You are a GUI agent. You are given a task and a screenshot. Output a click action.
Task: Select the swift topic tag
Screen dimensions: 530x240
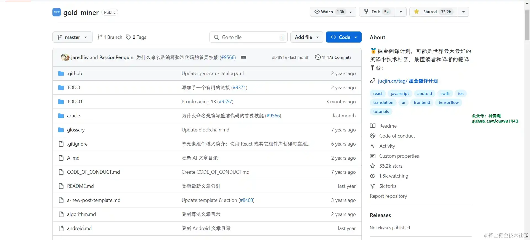point(445,94)
